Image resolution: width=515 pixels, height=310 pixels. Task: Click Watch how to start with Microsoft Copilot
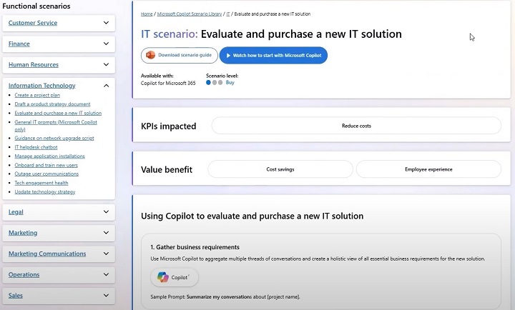pyautogui.click(x=273, y=55)
